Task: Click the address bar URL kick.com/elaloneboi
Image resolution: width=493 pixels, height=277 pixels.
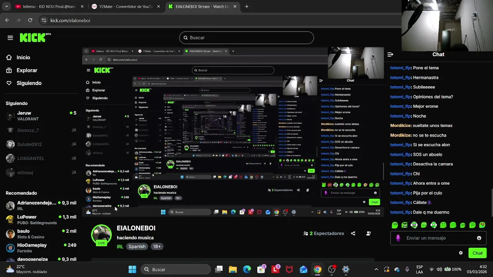Action: pyautogui.click(x=70, y=20)
